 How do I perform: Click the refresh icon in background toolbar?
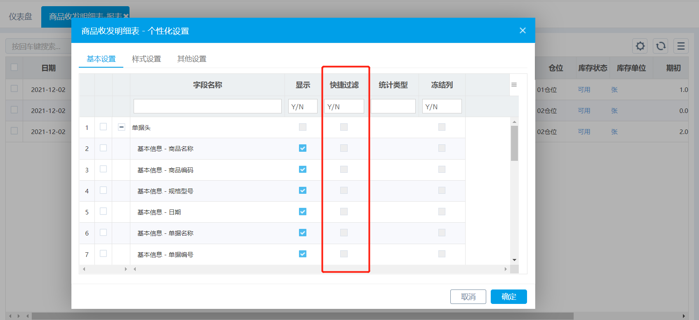[x=661, y=46]
